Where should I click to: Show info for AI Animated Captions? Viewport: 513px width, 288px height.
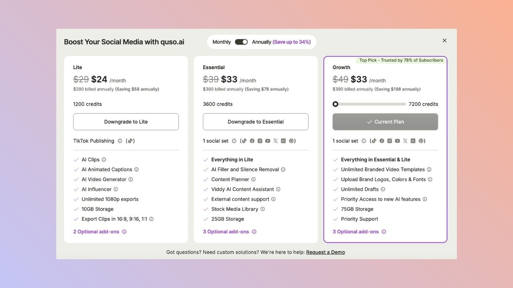point(136,170)
